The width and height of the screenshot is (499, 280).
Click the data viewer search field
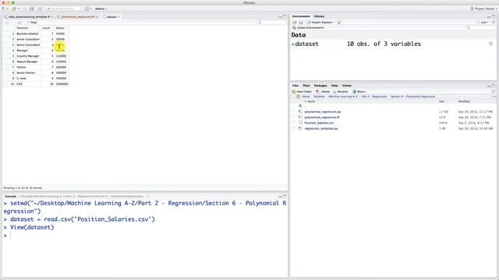[x=272, y=23]
